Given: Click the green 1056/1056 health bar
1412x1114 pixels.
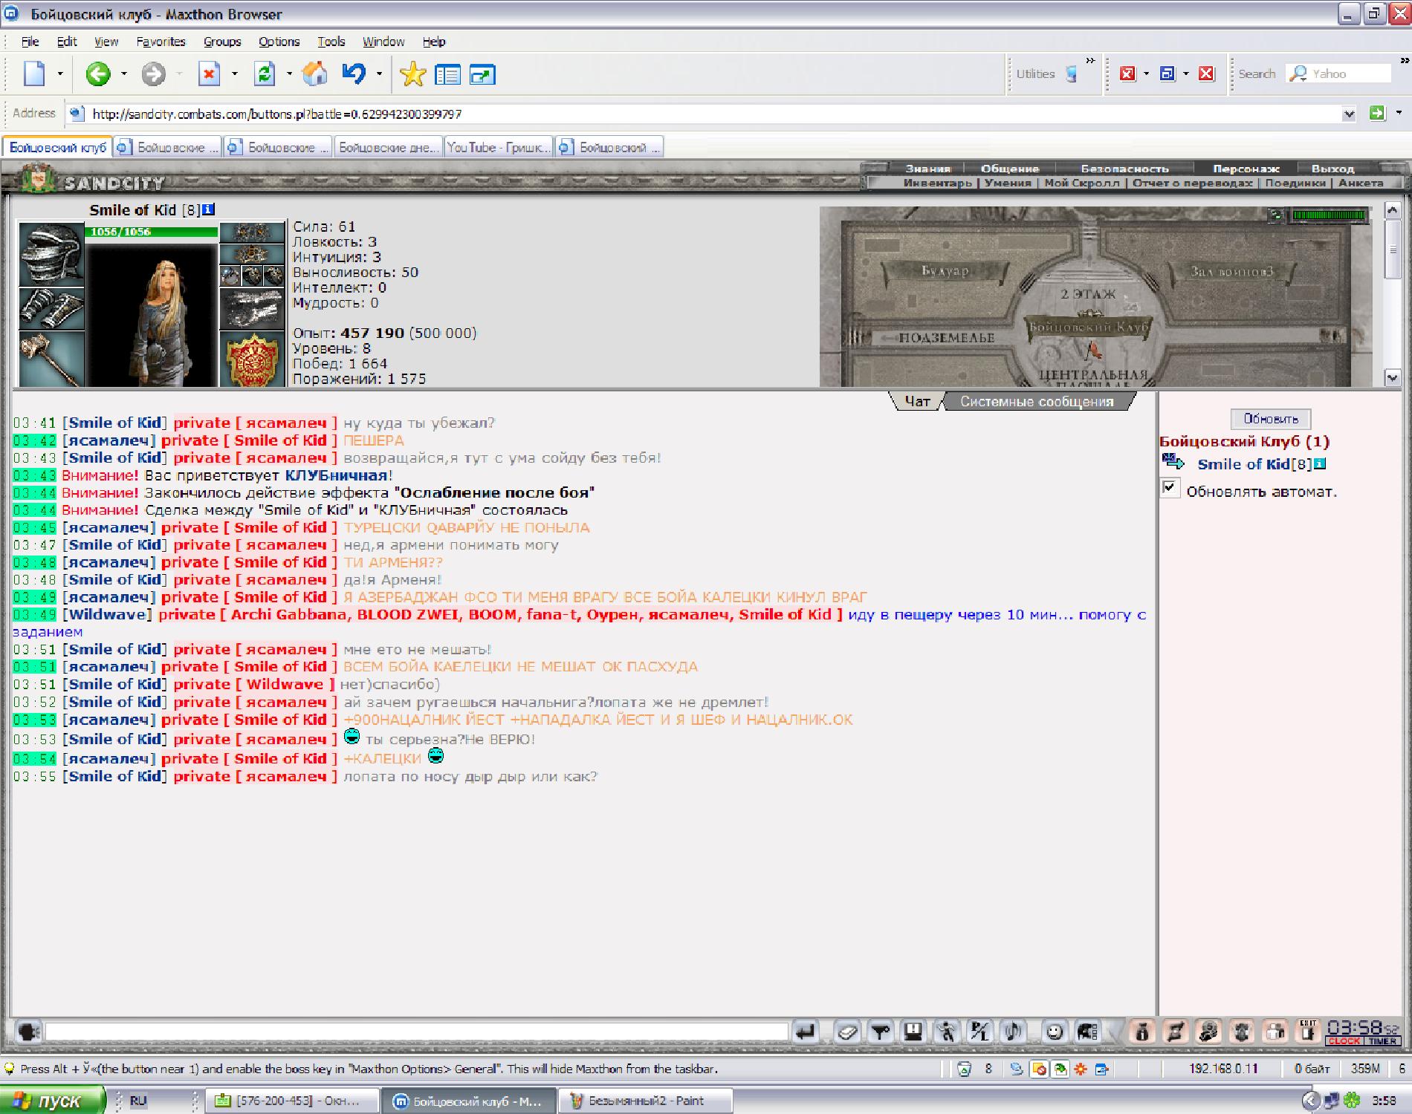Looking at the screenshot, I should 152,232.
